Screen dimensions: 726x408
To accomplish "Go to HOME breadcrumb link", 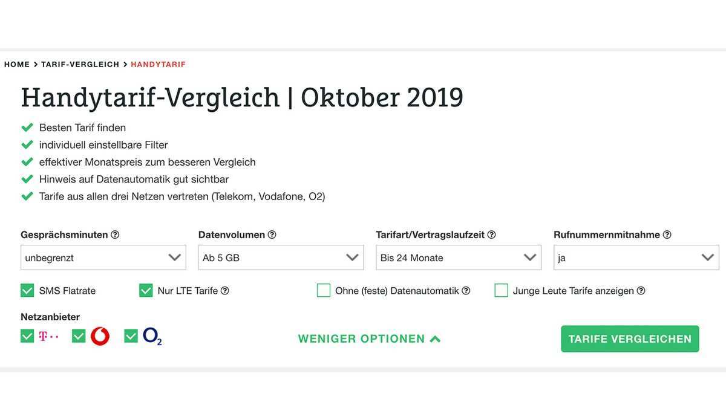I will [17, 64].
